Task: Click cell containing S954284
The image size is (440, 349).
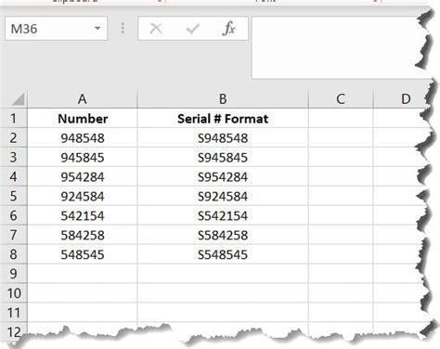Action: (223, 176)
